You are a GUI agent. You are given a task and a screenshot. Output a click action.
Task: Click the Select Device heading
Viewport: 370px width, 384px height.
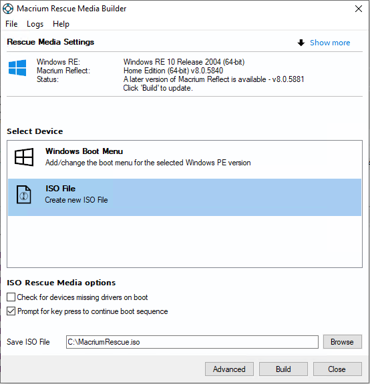point(35,131)
